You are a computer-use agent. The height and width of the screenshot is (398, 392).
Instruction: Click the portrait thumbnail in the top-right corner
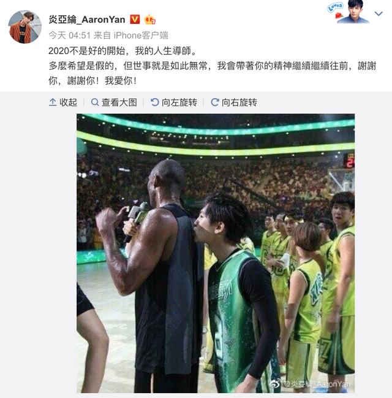[353, 12]
